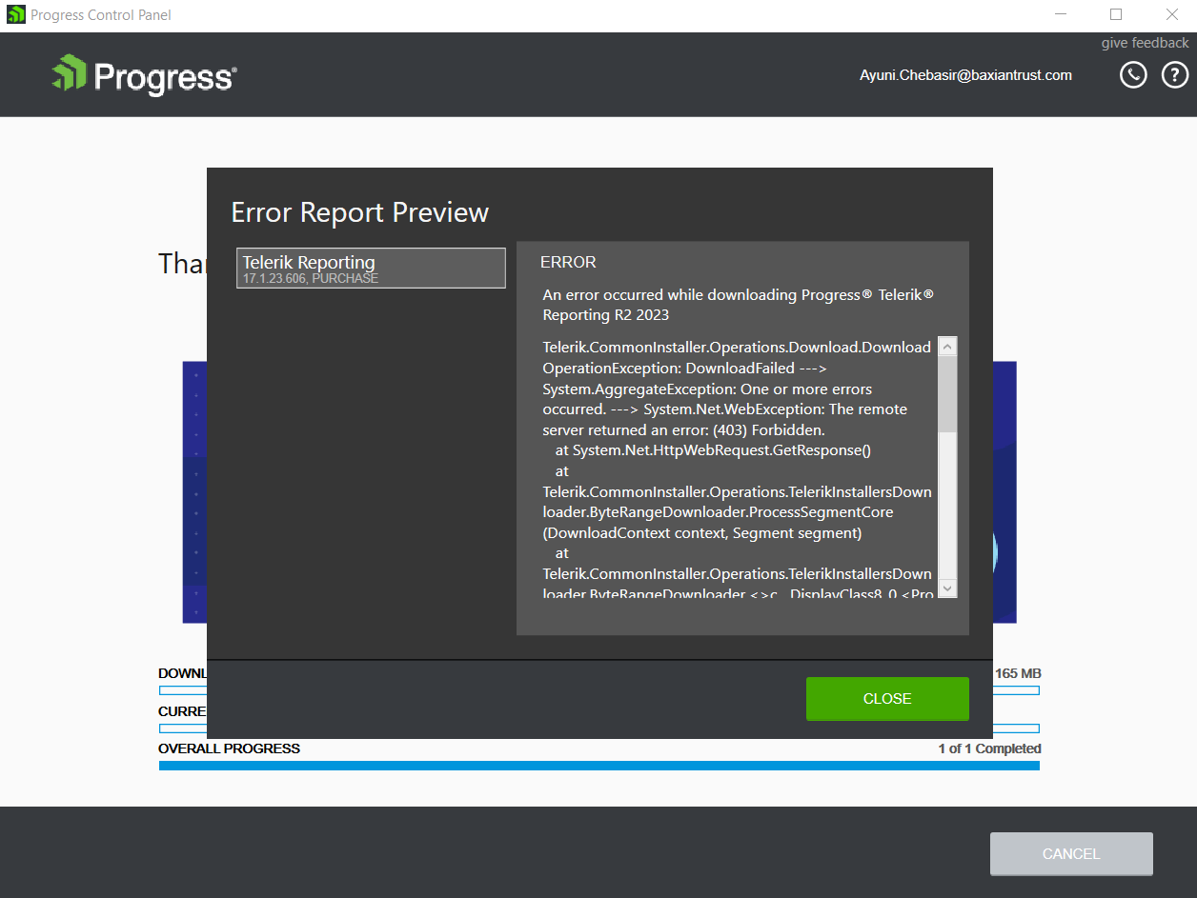Open the help question mark icon
This screenshot has width=1197, height=898.
[1175, 75]
